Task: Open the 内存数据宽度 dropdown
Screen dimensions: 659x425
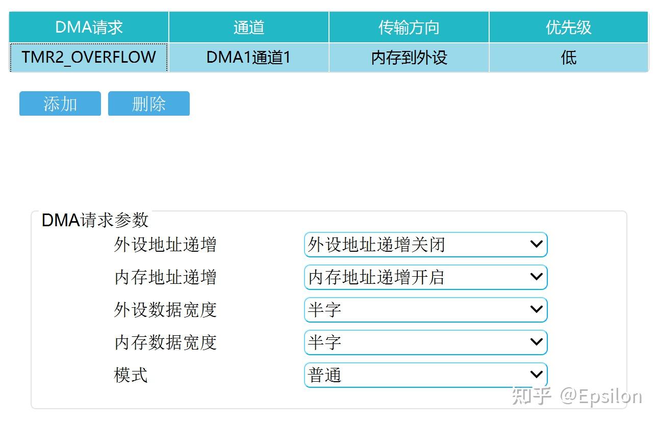Action: coord(426,342)
